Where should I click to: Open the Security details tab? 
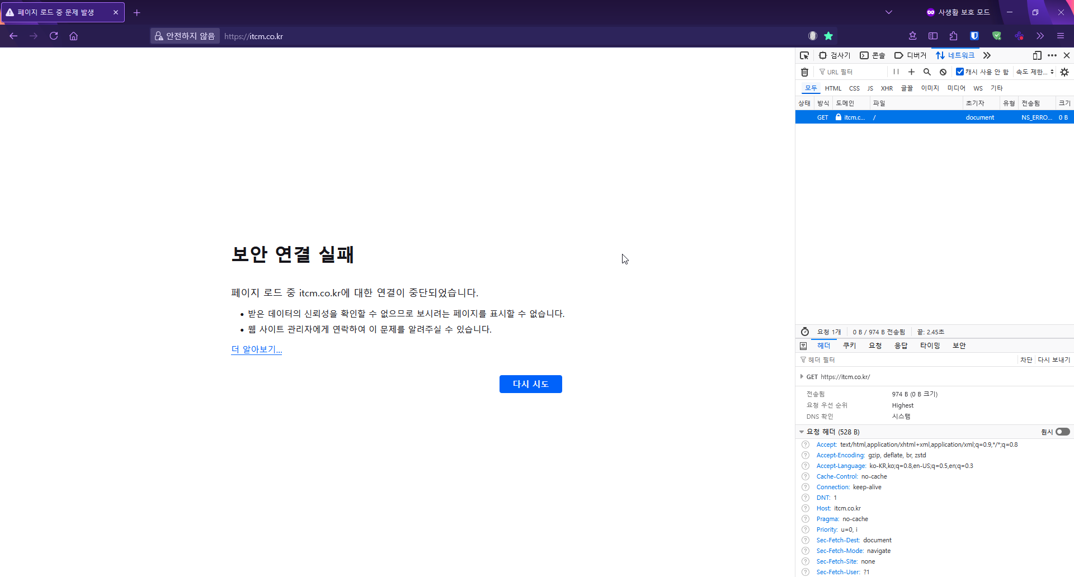pyautogui.click(x=959, y=346)
